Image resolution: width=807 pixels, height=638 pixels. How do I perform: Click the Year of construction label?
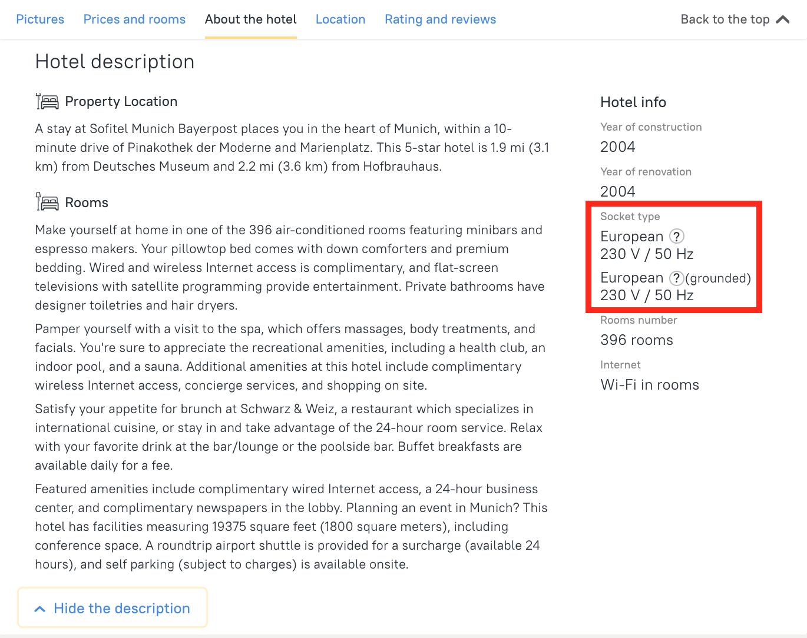click(651, 127)
